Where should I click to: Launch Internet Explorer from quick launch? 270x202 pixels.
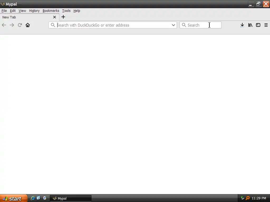point(32,198)
